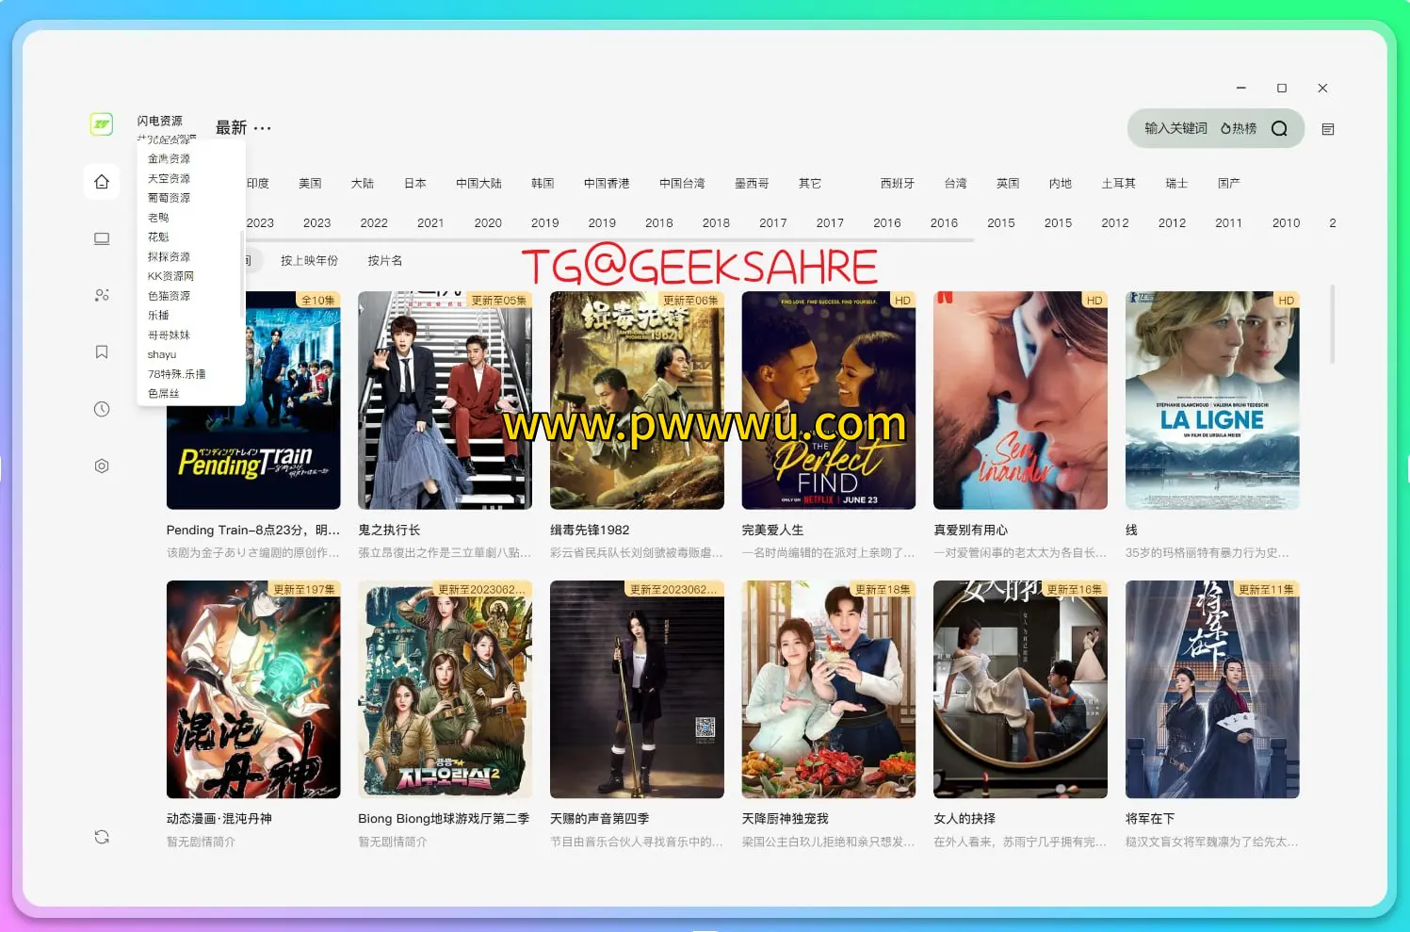The image size is (1410, 932).
Task: Select the Home icon in the sidebar
Action: coord(101,181)
